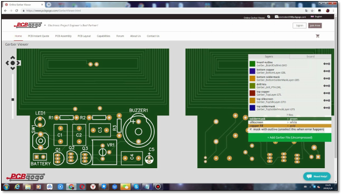The height and width of the screenshot is (195, 342).
Task: Click the Join Free button
Action: pyautogui.click(x=315, y=25)
